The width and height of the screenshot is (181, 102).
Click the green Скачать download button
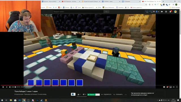pos(91,95)
